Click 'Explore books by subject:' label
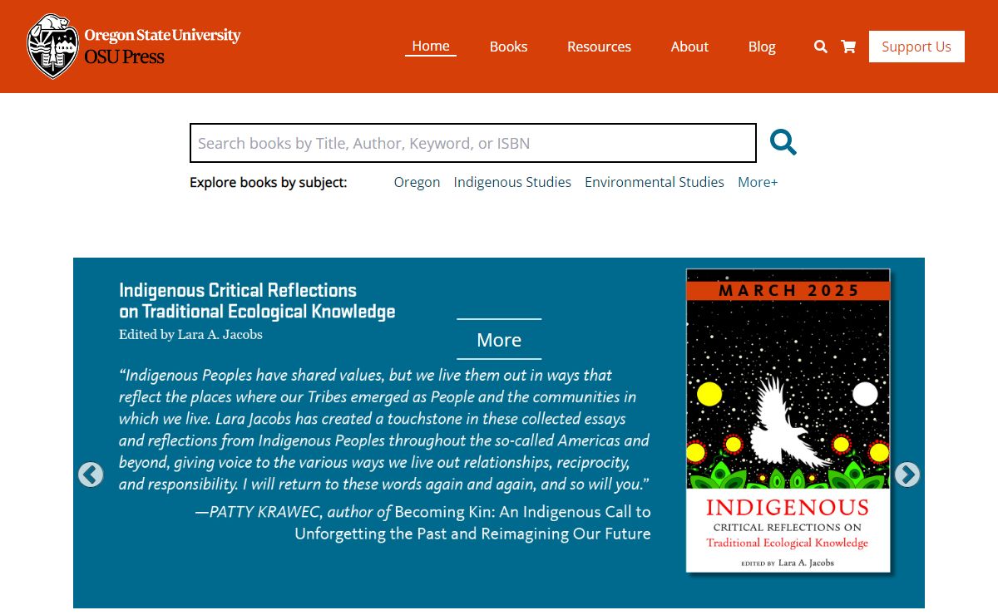Viewport: 998px width, 615px height. click(x=268, y=182)
